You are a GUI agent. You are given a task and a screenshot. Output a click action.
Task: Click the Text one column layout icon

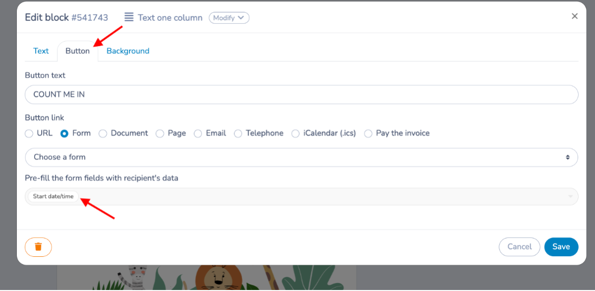129,17
